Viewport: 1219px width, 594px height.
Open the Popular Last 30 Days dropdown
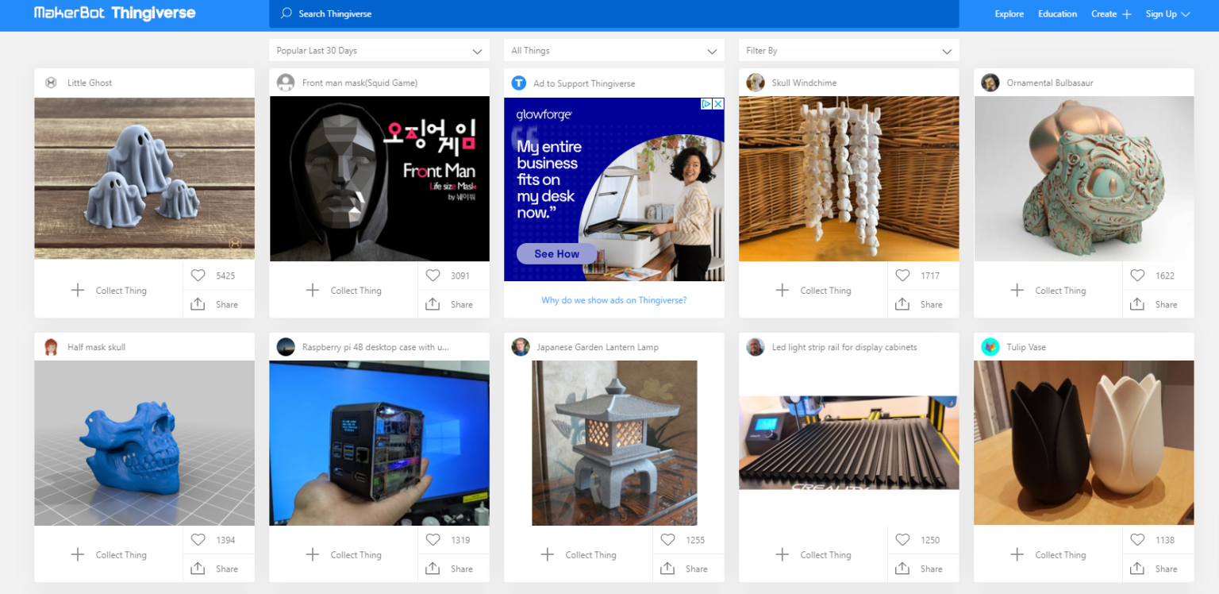379,50
